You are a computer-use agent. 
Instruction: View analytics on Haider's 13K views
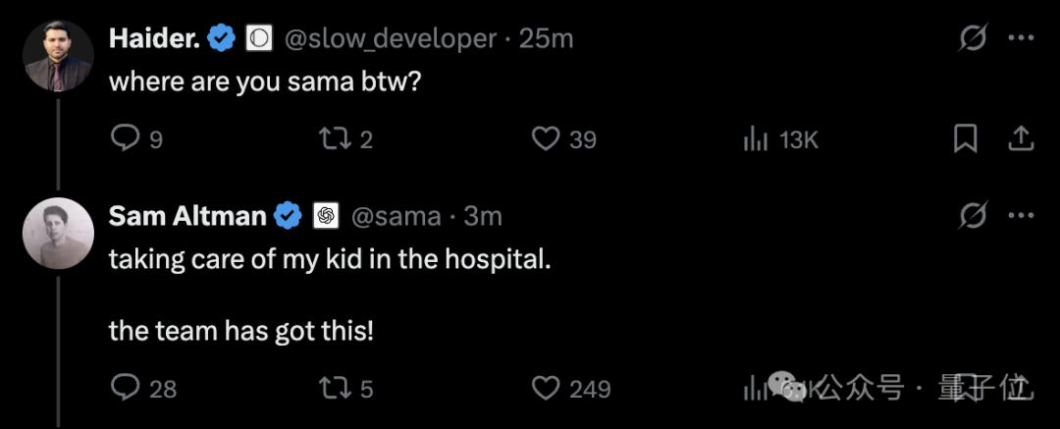(755, 139)
